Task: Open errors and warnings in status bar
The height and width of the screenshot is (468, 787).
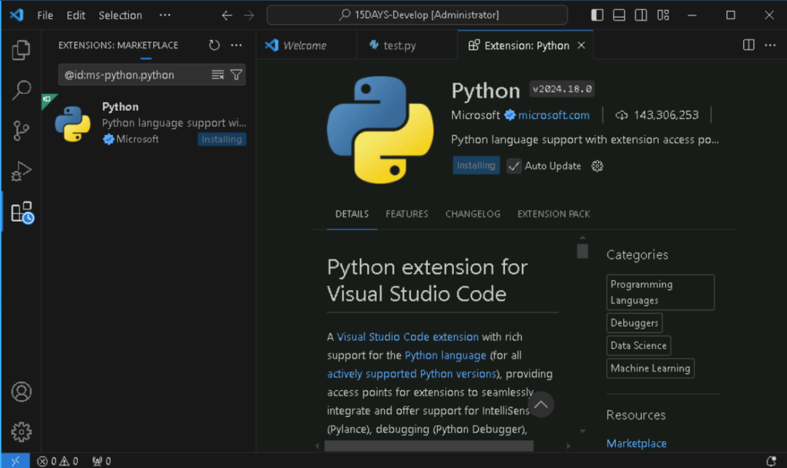Action: coord(58,461)
